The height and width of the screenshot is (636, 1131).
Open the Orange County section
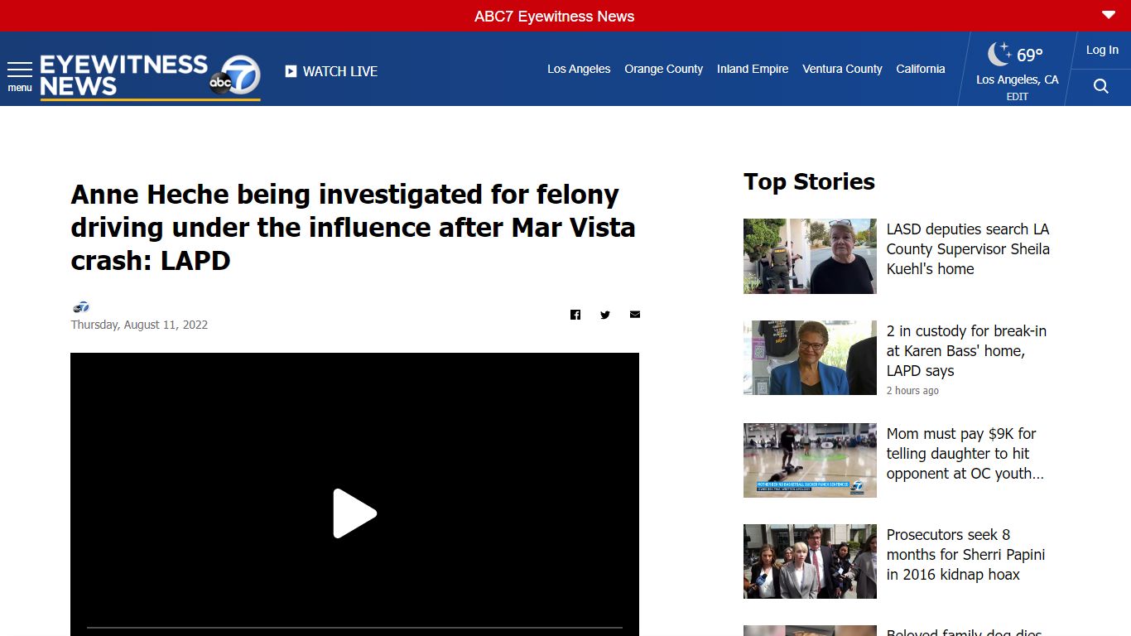pos(663,69)
